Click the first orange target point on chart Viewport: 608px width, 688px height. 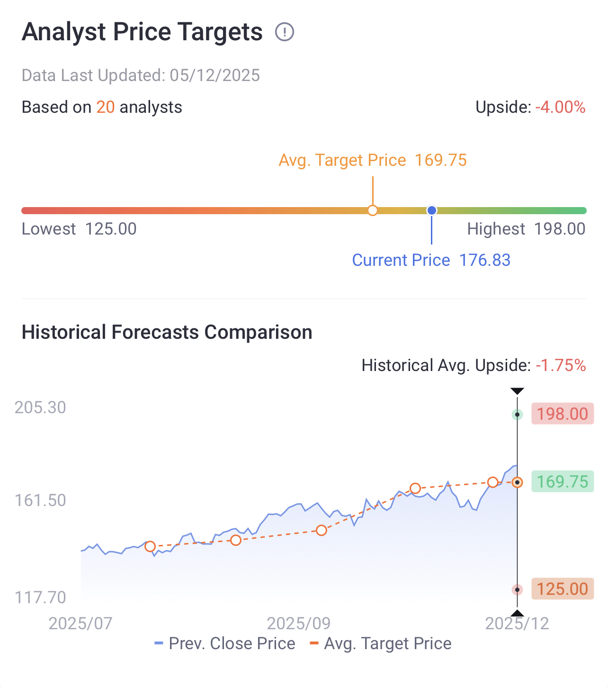[150, 546]
